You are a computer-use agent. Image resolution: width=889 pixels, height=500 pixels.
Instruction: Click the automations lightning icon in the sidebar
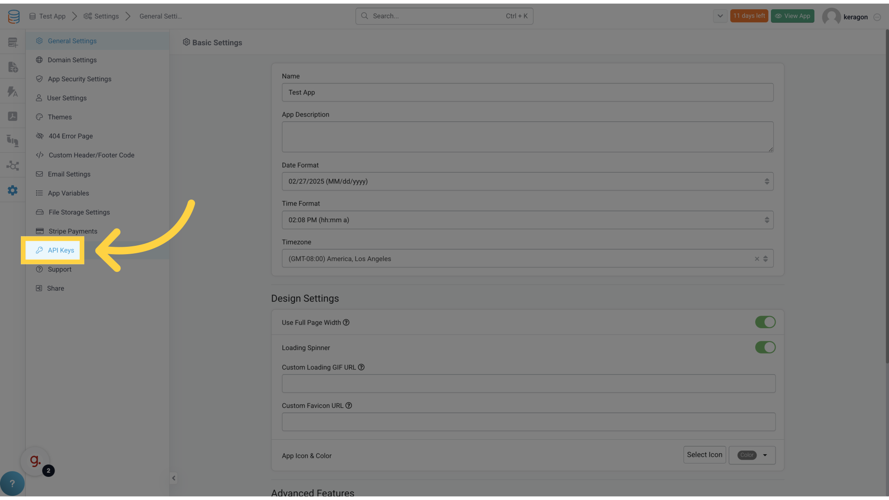(13, 91)
